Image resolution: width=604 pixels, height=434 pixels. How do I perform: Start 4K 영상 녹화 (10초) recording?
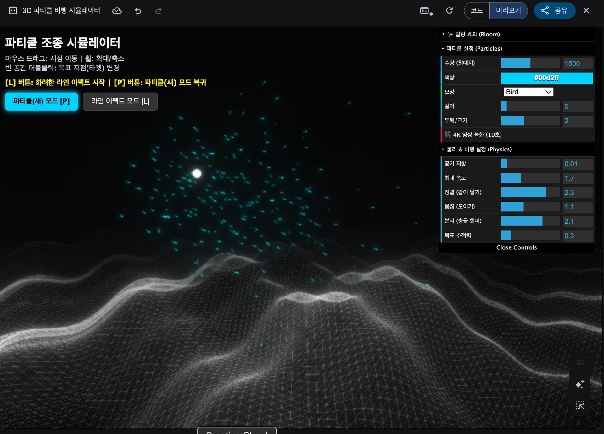tap(477, 135)
